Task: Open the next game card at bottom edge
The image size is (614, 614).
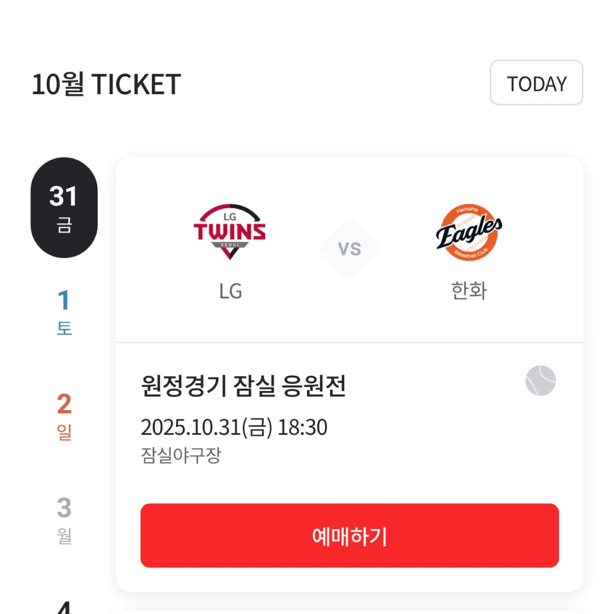Action: (350, 611)
